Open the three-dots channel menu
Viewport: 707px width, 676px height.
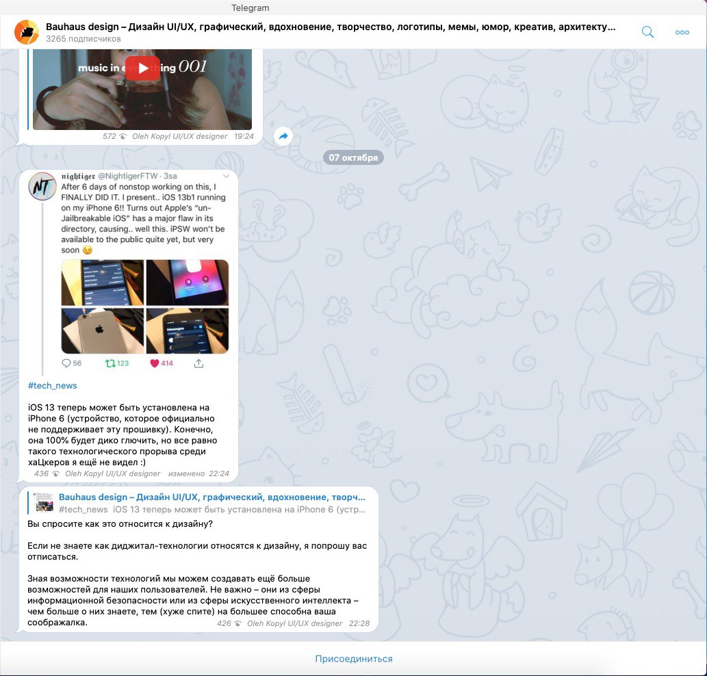pos(682,32)
